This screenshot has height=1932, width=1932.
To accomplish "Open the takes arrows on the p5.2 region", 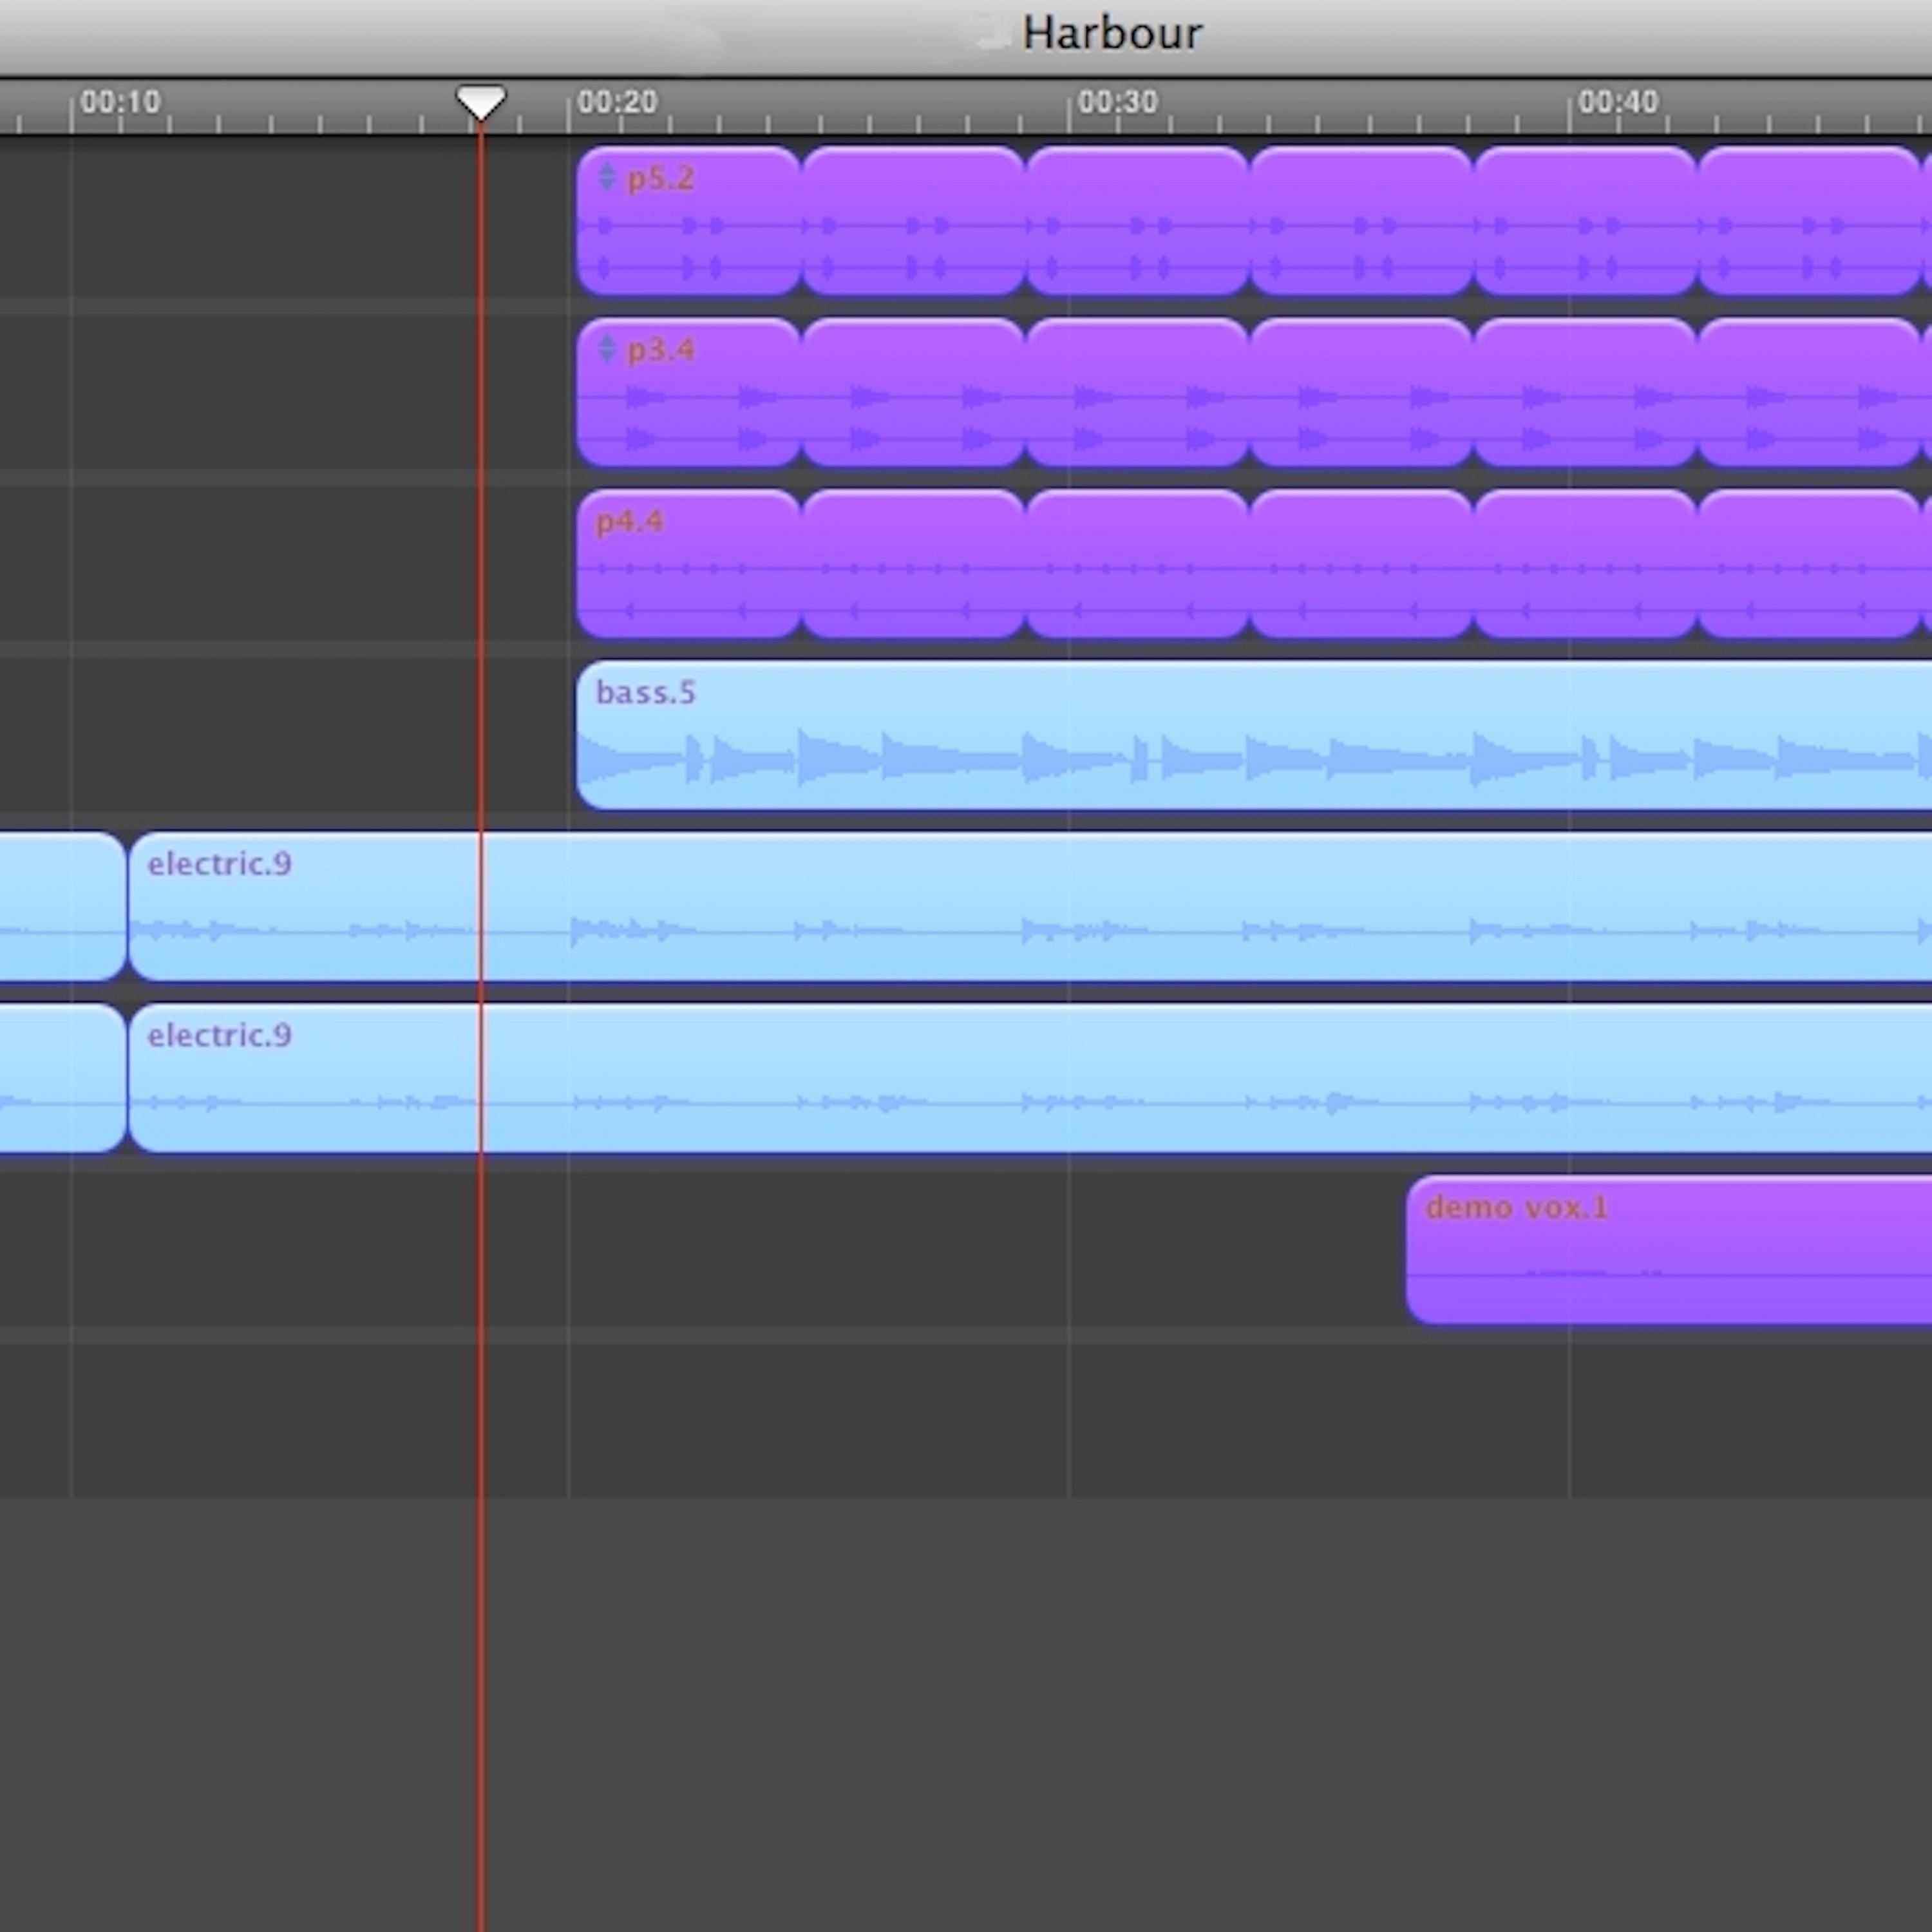I will click(x=606, y=178).
